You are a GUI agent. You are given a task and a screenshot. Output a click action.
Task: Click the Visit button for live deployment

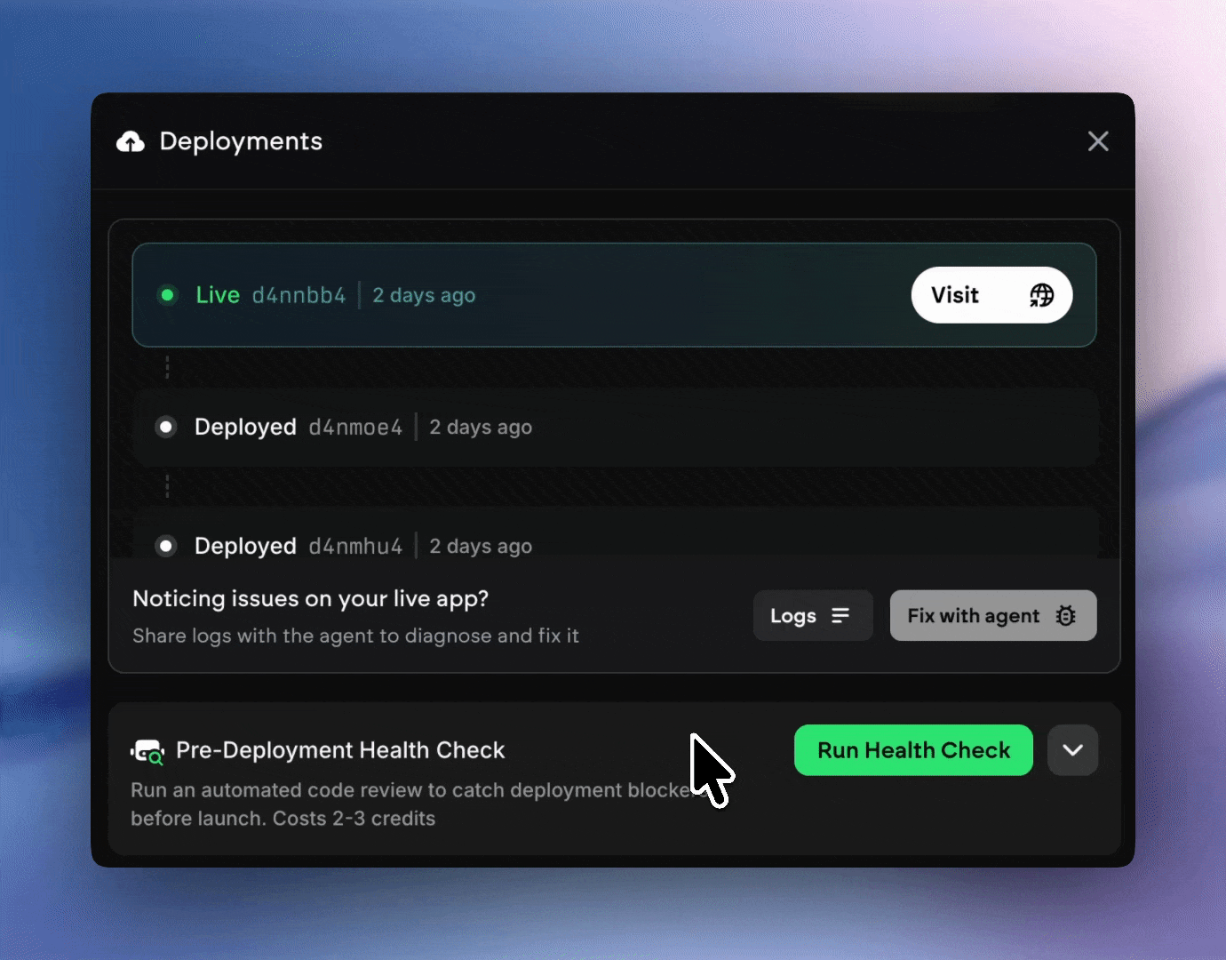[x=991, y=295]
